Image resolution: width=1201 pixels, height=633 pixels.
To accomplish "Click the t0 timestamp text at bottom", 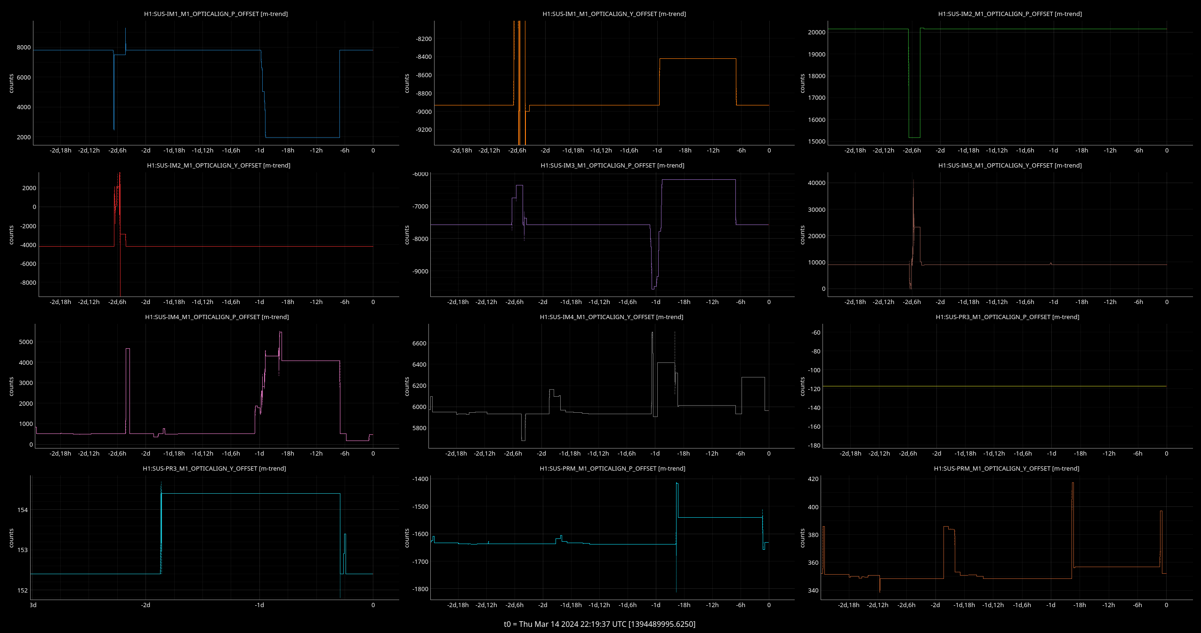I will coord(599,624).
